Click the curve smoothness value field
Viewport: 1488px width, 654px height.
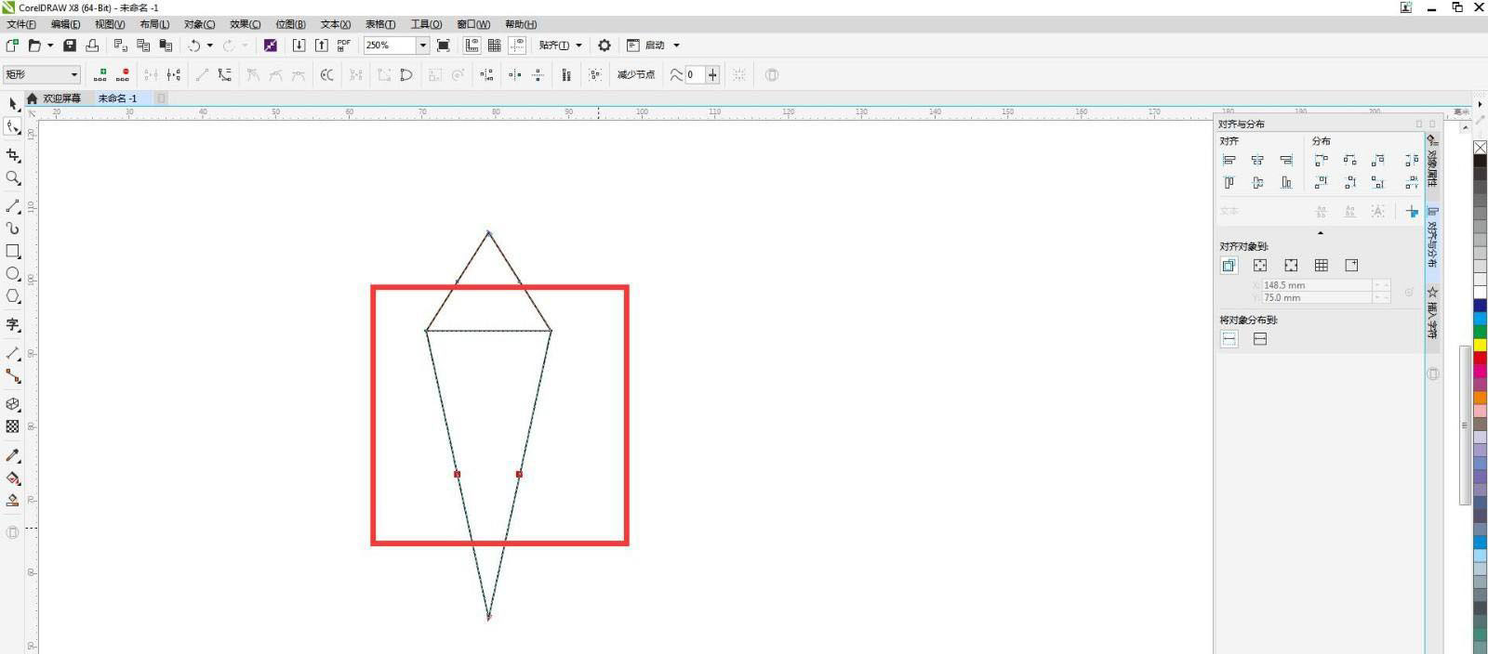tap(695, 74)
